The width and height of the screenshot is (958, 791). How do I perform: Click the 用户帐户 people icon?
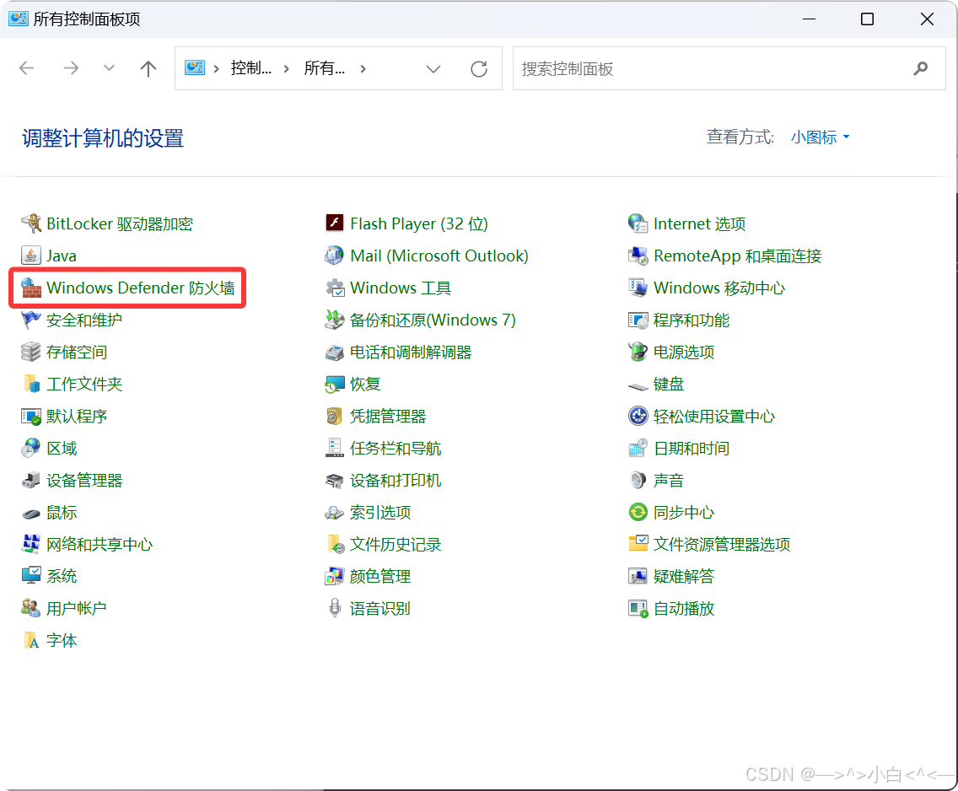30,608
